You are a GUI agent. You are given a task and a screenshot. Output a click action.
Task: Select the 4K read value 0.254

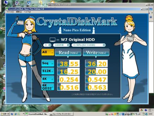(x=68, y=79)
